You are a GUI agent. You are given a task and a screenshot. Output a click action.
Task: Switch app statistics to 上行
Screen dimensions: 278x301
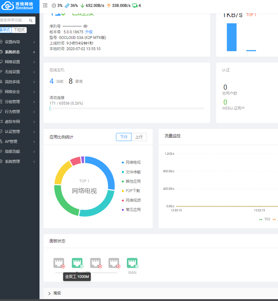click(139, 137)
